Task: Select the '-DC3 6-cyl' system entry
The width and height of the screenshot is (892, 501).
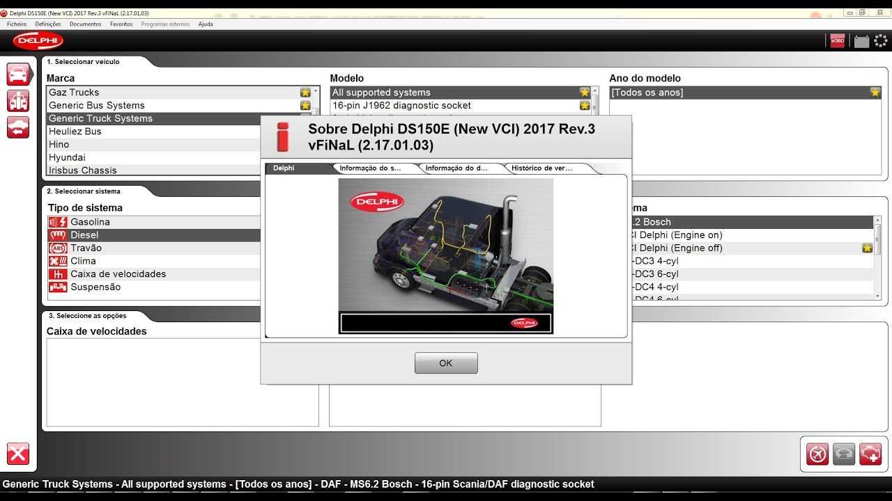Action: click(x=753, y=274)
